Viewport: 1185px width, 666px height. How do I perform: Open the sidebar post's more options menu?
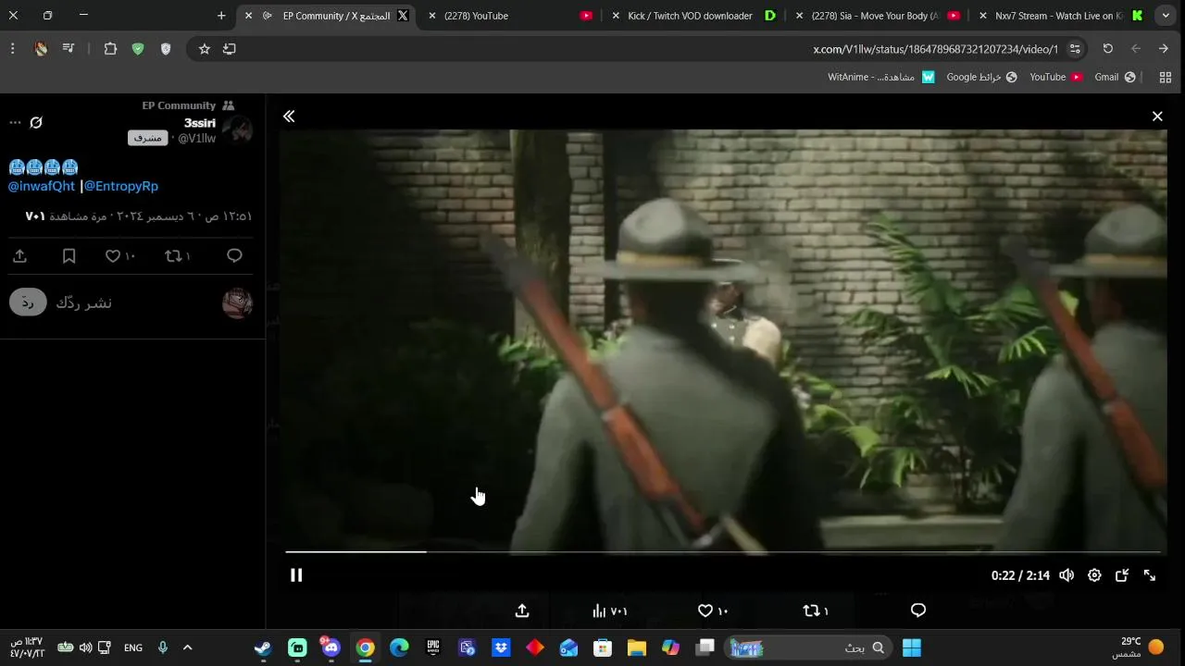15,122
